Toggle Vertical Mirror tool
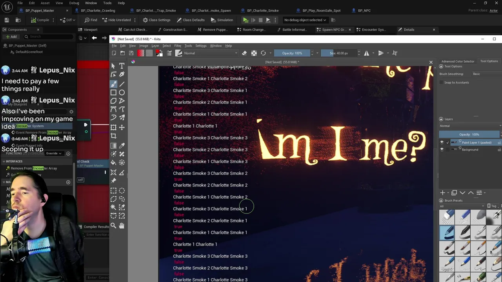 tap(381, 53)
